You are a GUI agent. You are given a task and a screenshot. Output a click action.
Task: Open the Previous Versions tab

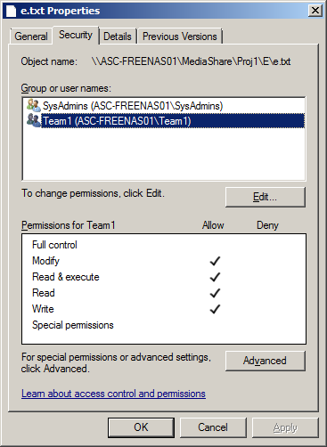click(x=180, y=37)
